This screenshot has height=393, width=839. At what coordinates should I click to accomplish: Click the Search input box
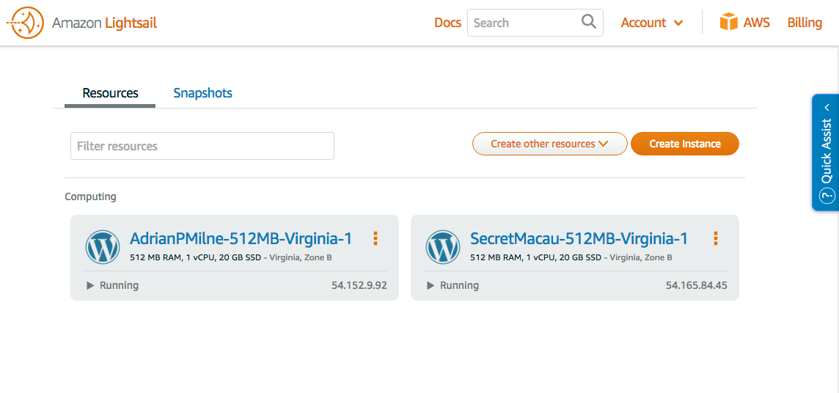524,23
